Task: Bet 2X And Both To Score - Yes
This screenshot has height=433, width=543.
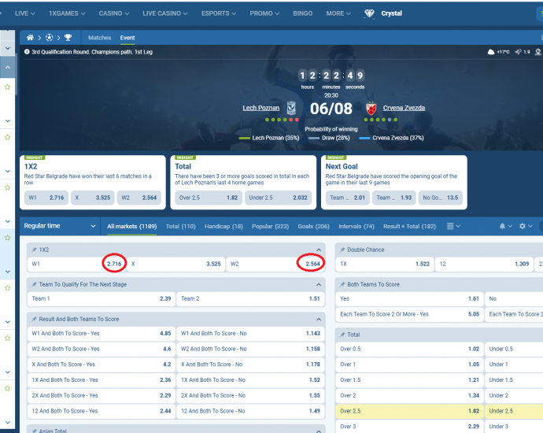Action: [102, 395]
